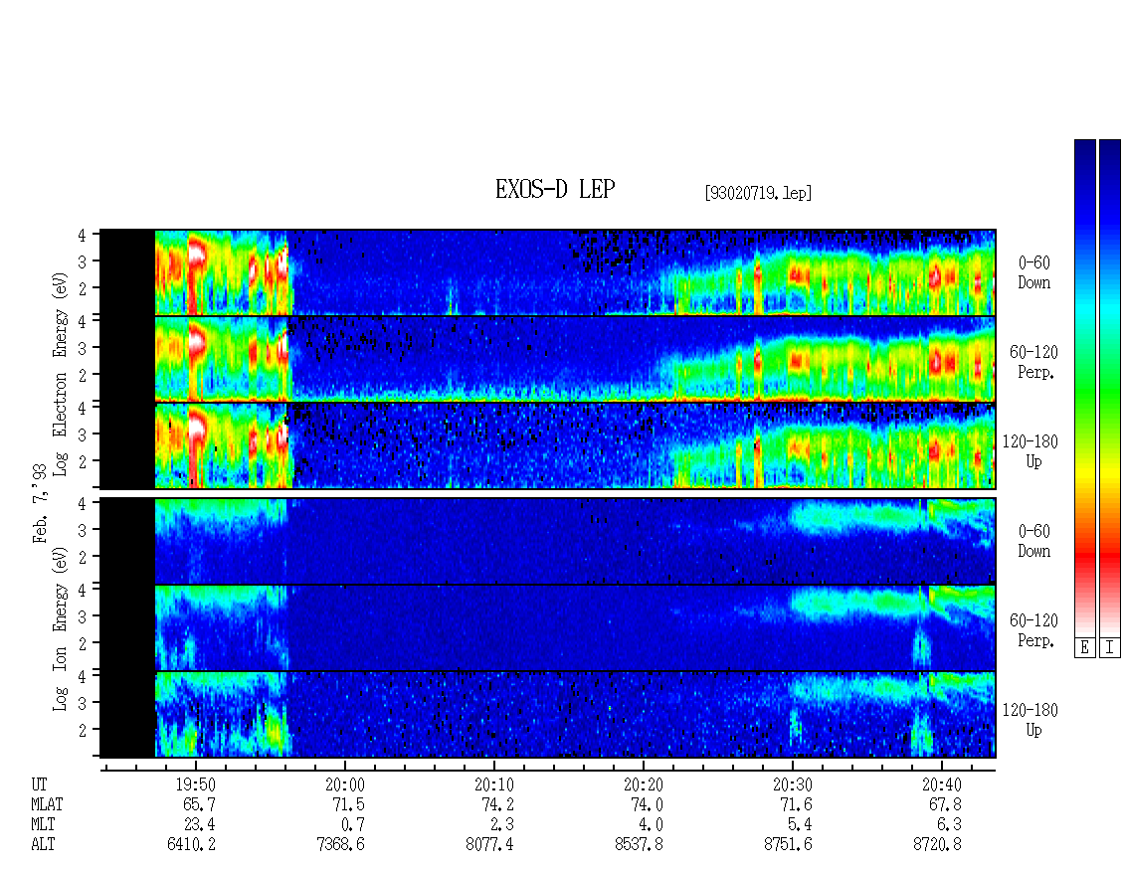Click the 20:00 UT time label
The width and height of the screenshot is (1124, 870).
(x=345, y=784)
